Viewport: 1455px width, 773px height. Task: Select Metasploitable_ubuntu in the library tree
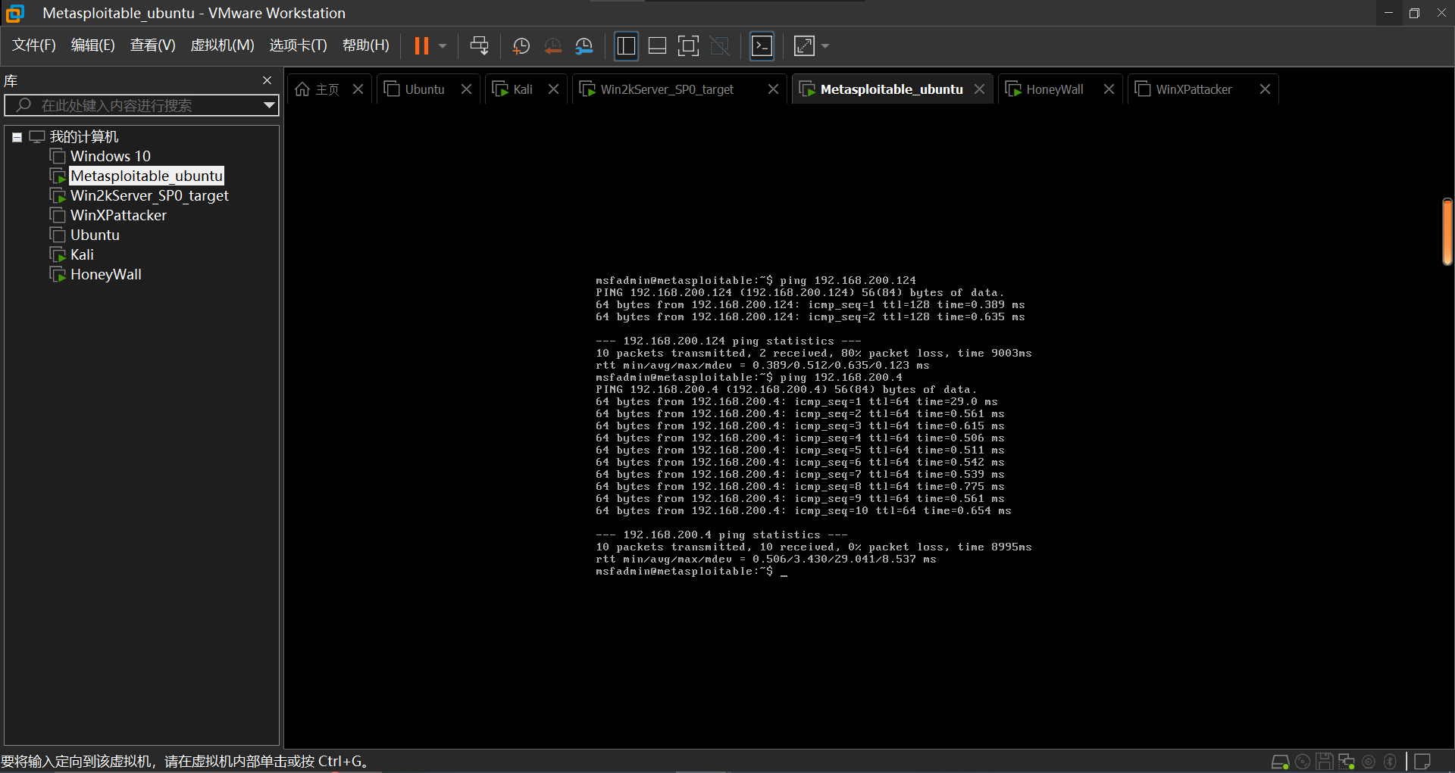tap(147, 176)
